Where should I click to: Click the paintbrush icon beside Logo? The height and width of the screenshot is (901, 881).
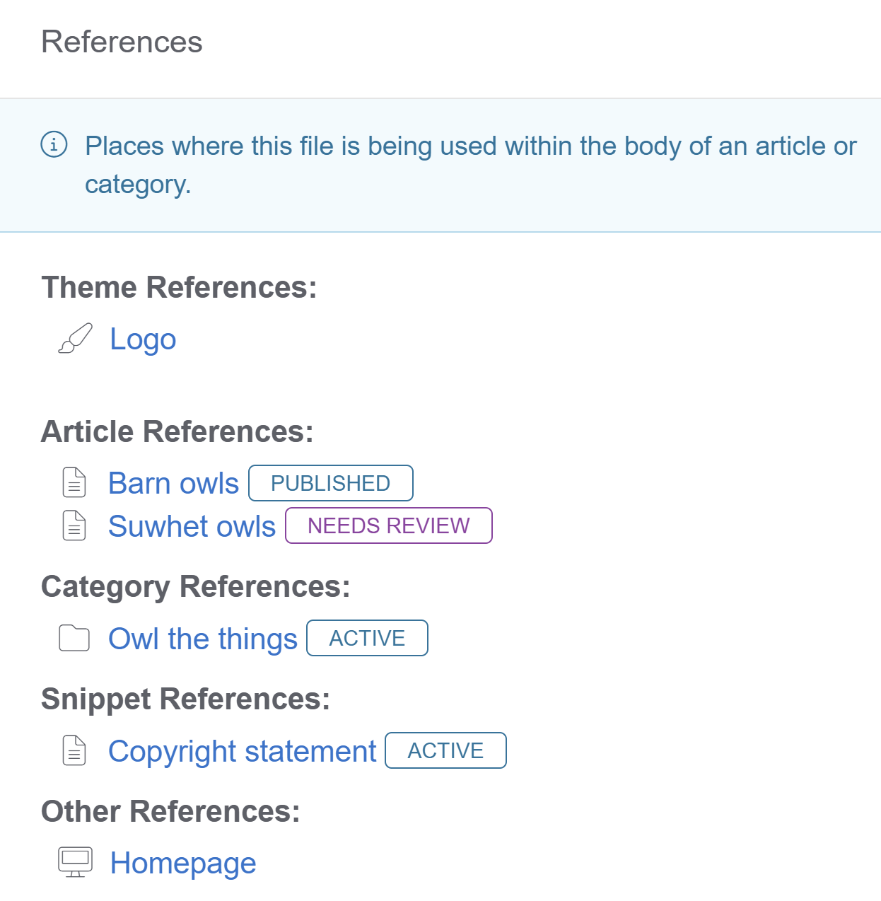(75, 339)
